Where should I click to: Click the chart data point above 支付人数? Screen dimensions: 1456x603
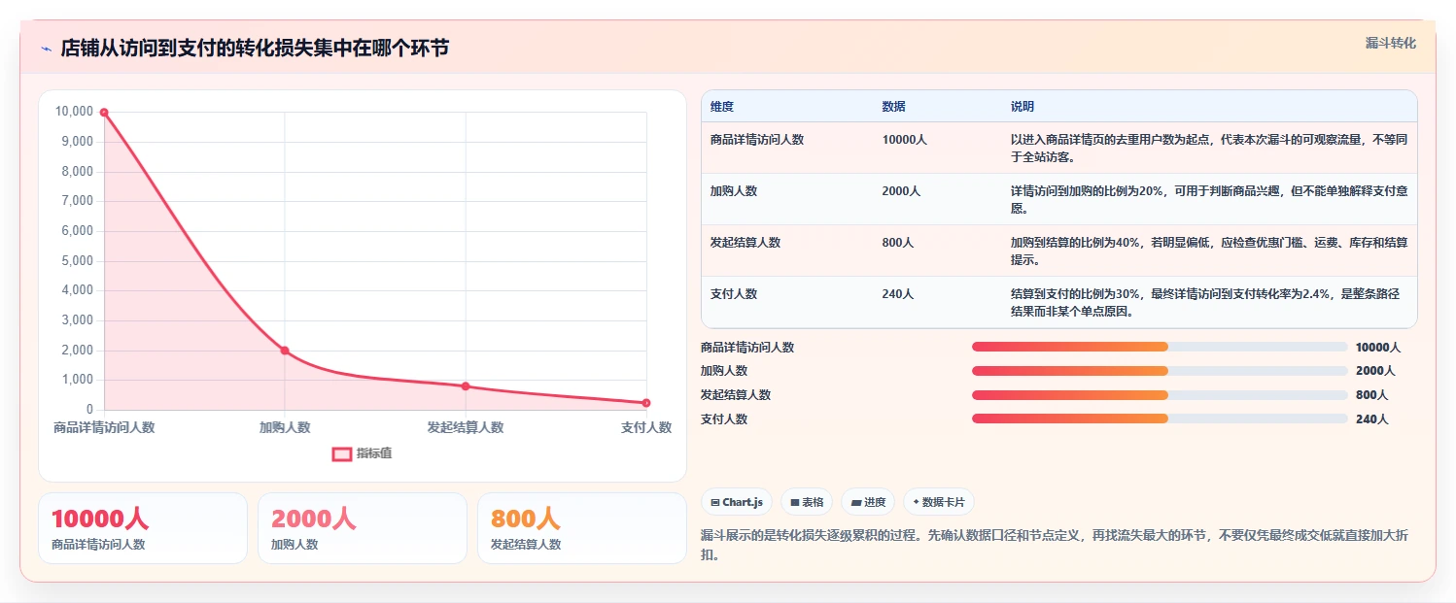[646, 403]
